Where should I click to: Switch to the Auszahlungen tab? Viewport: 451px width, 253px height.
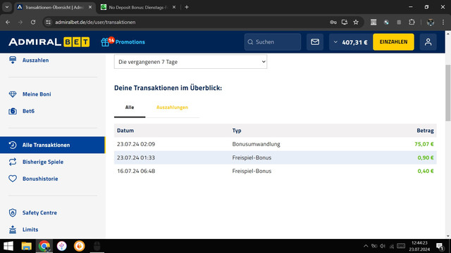(x=172, y=108)
